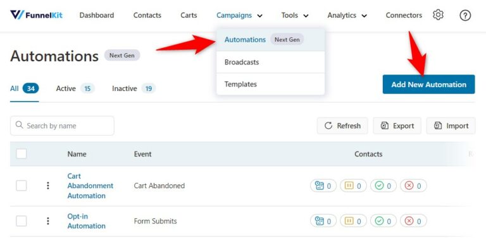Click the FunnelKit logo
The image size is (486, 238).
36,15
